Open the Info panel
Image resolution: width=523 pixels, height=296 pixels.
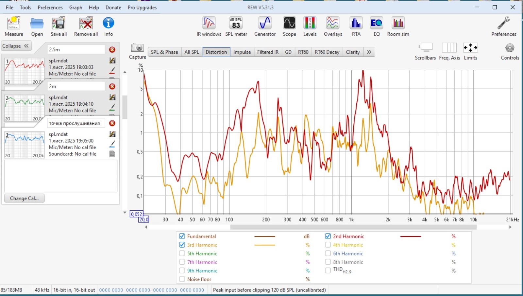pos(109,26)
